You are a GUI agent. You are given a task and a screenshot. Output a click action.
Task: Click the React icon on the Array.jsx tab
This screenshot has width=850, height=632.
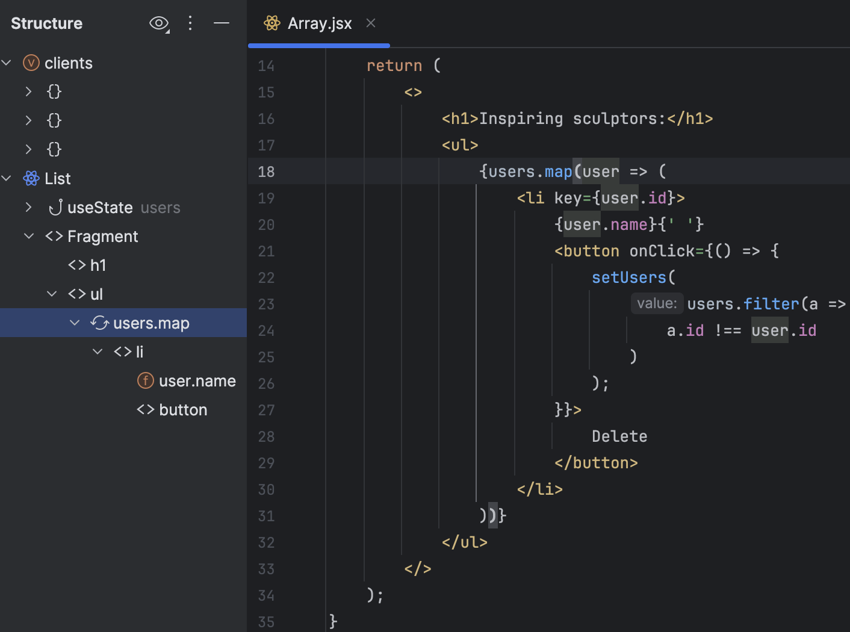click(x=272, y=23)
